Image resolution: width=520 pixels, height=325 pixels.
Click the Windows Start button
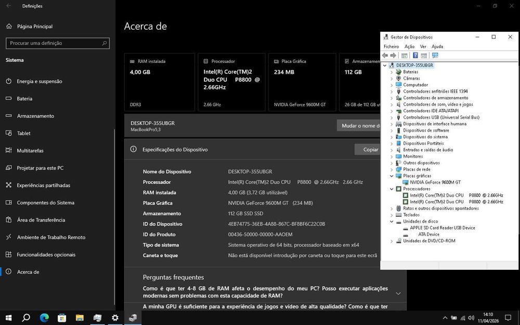[9, 318]
